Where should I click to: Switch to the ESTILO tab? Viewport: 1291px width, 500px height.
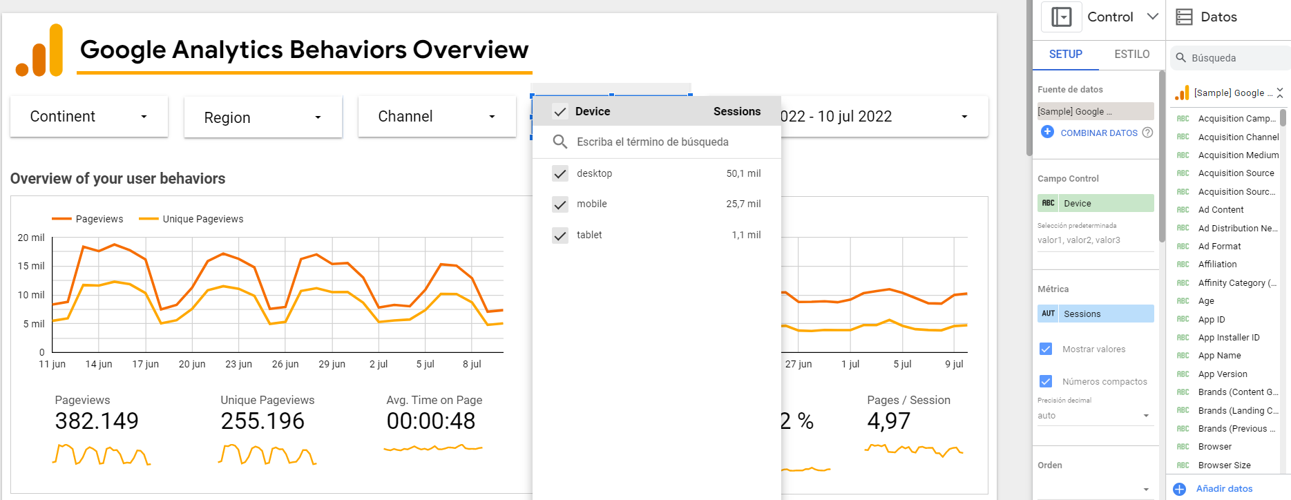pyautogui.click(x=1131, y=55)
